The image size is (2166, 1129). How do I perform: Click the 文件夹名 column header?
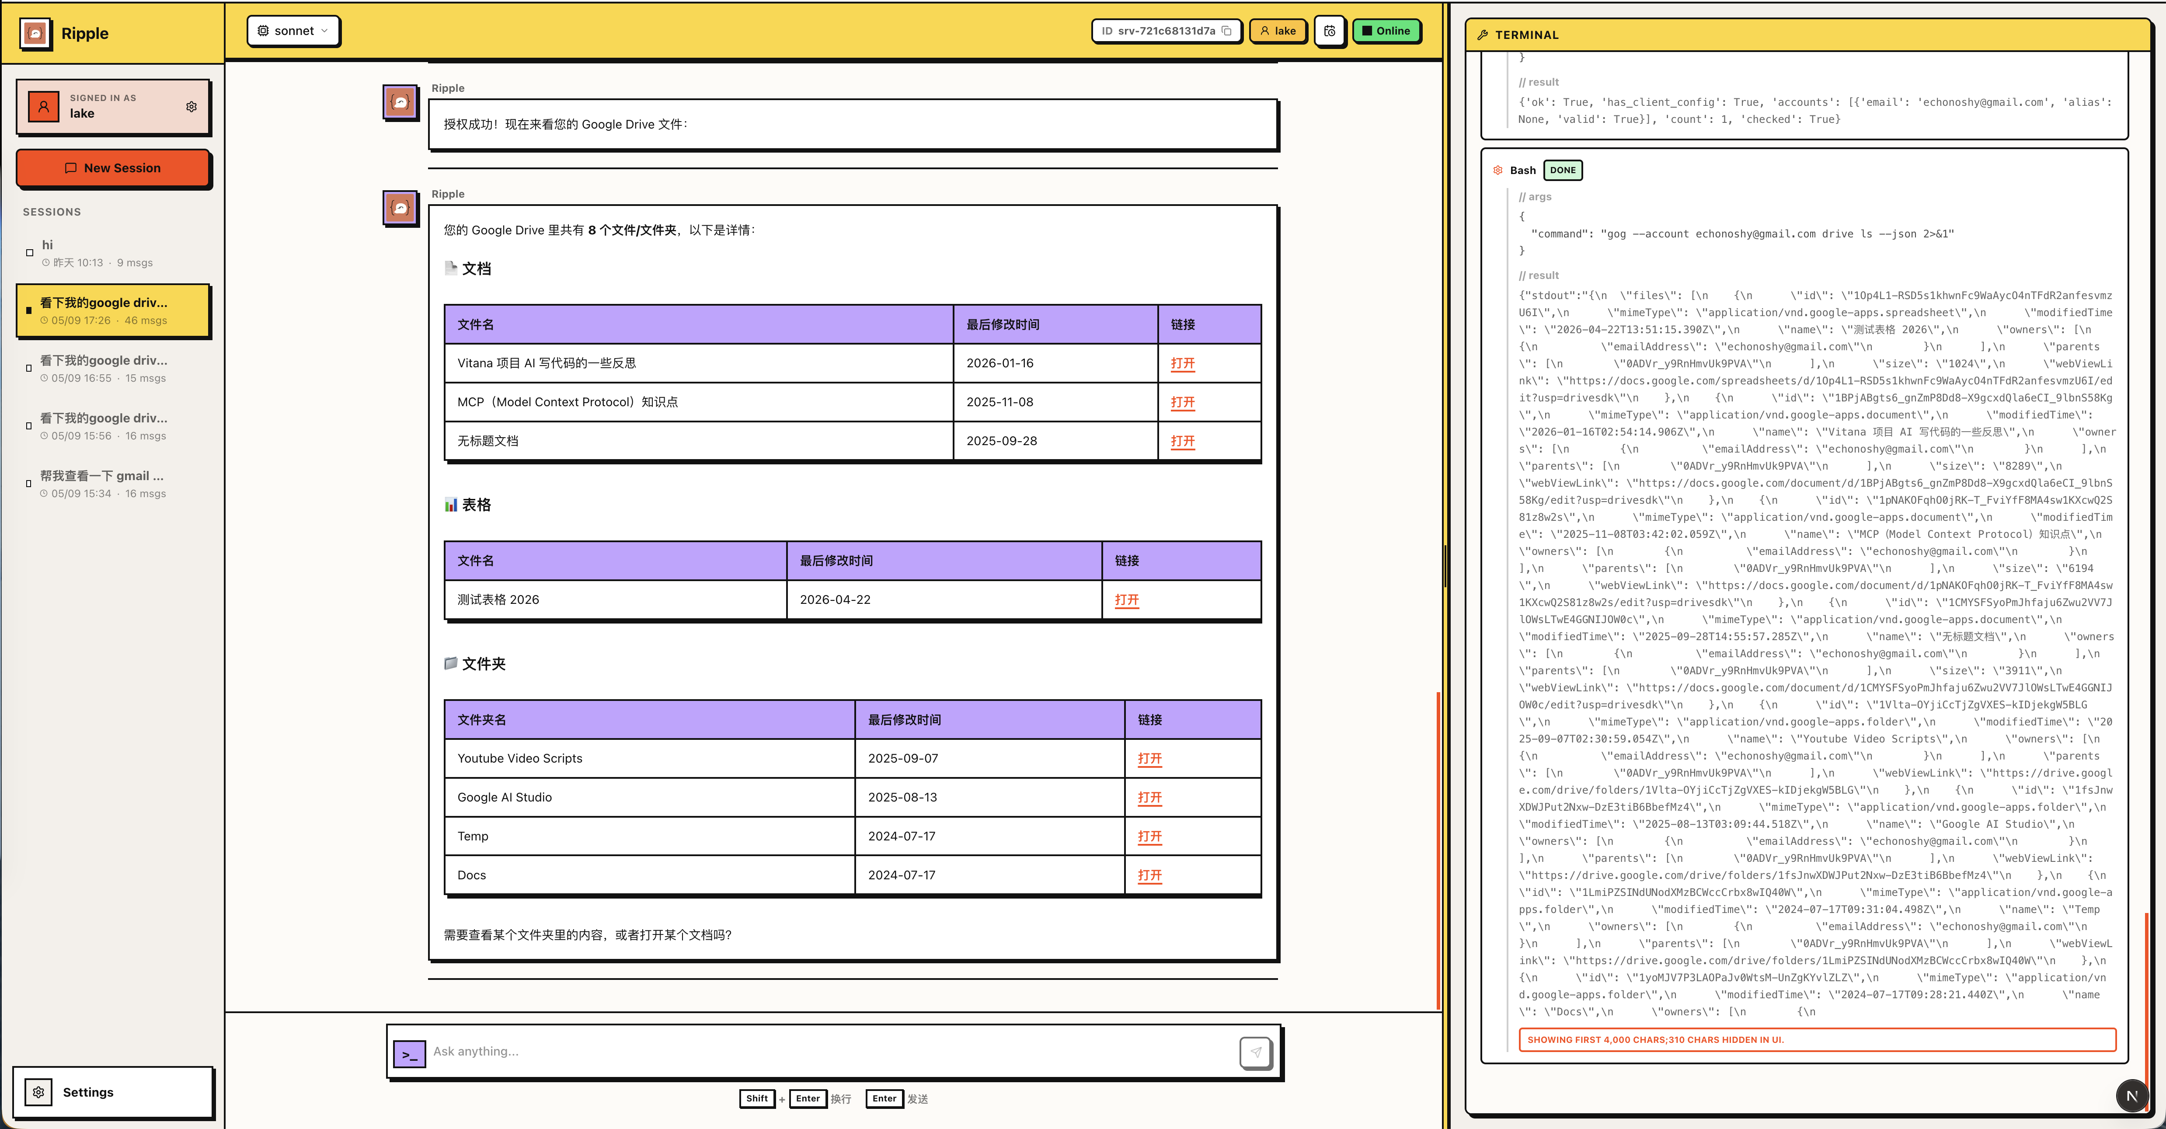pyautogui.click(x=649, y=720)
